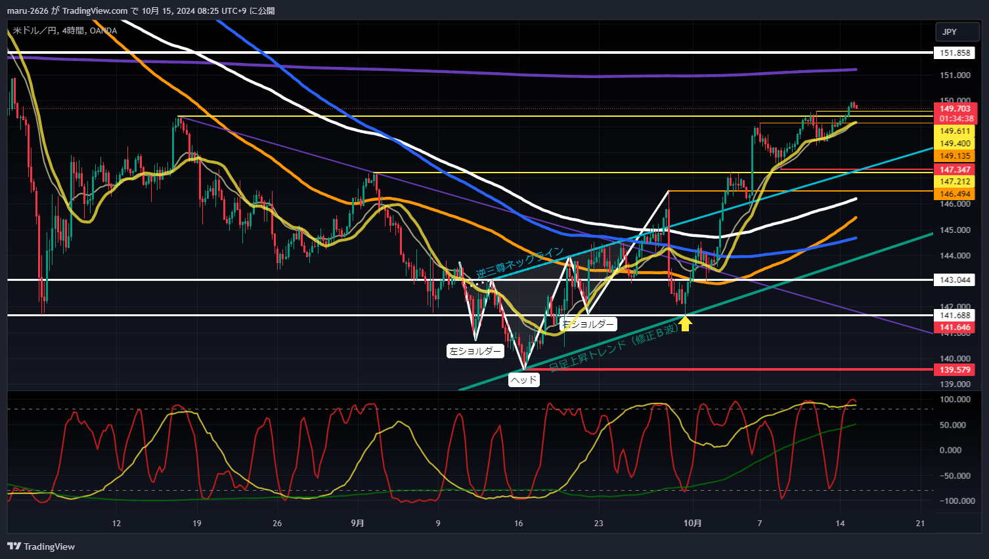Select the yellow 147.212 price label
Screen dimensions: 989x559
(x=955, y=182)
